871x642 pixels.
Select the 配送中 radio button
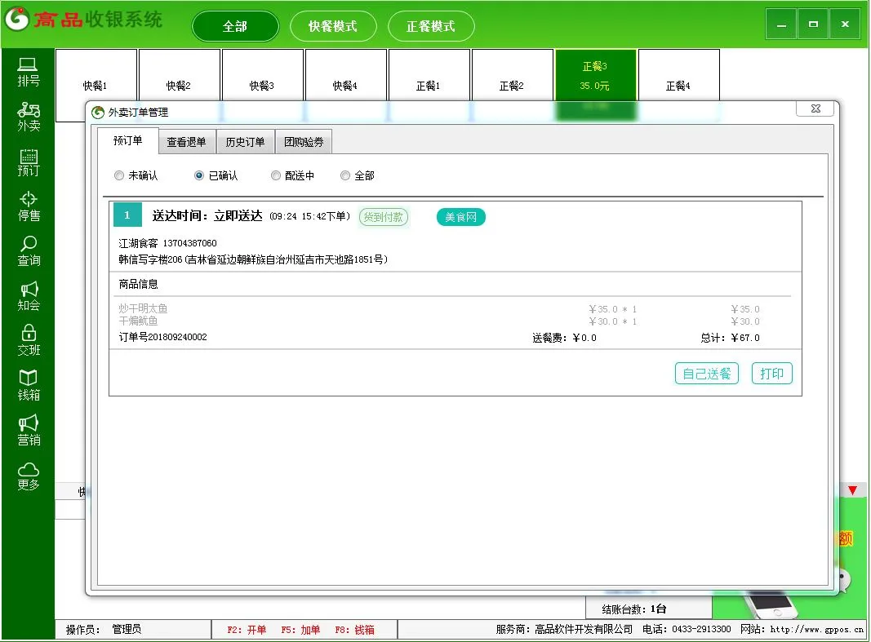(x=276, y=175)
